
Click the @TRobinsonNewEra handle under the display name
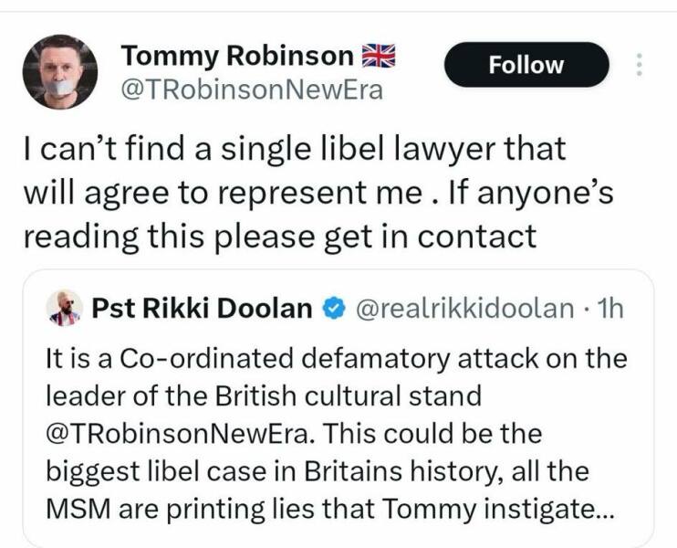(x=253, y=90)
